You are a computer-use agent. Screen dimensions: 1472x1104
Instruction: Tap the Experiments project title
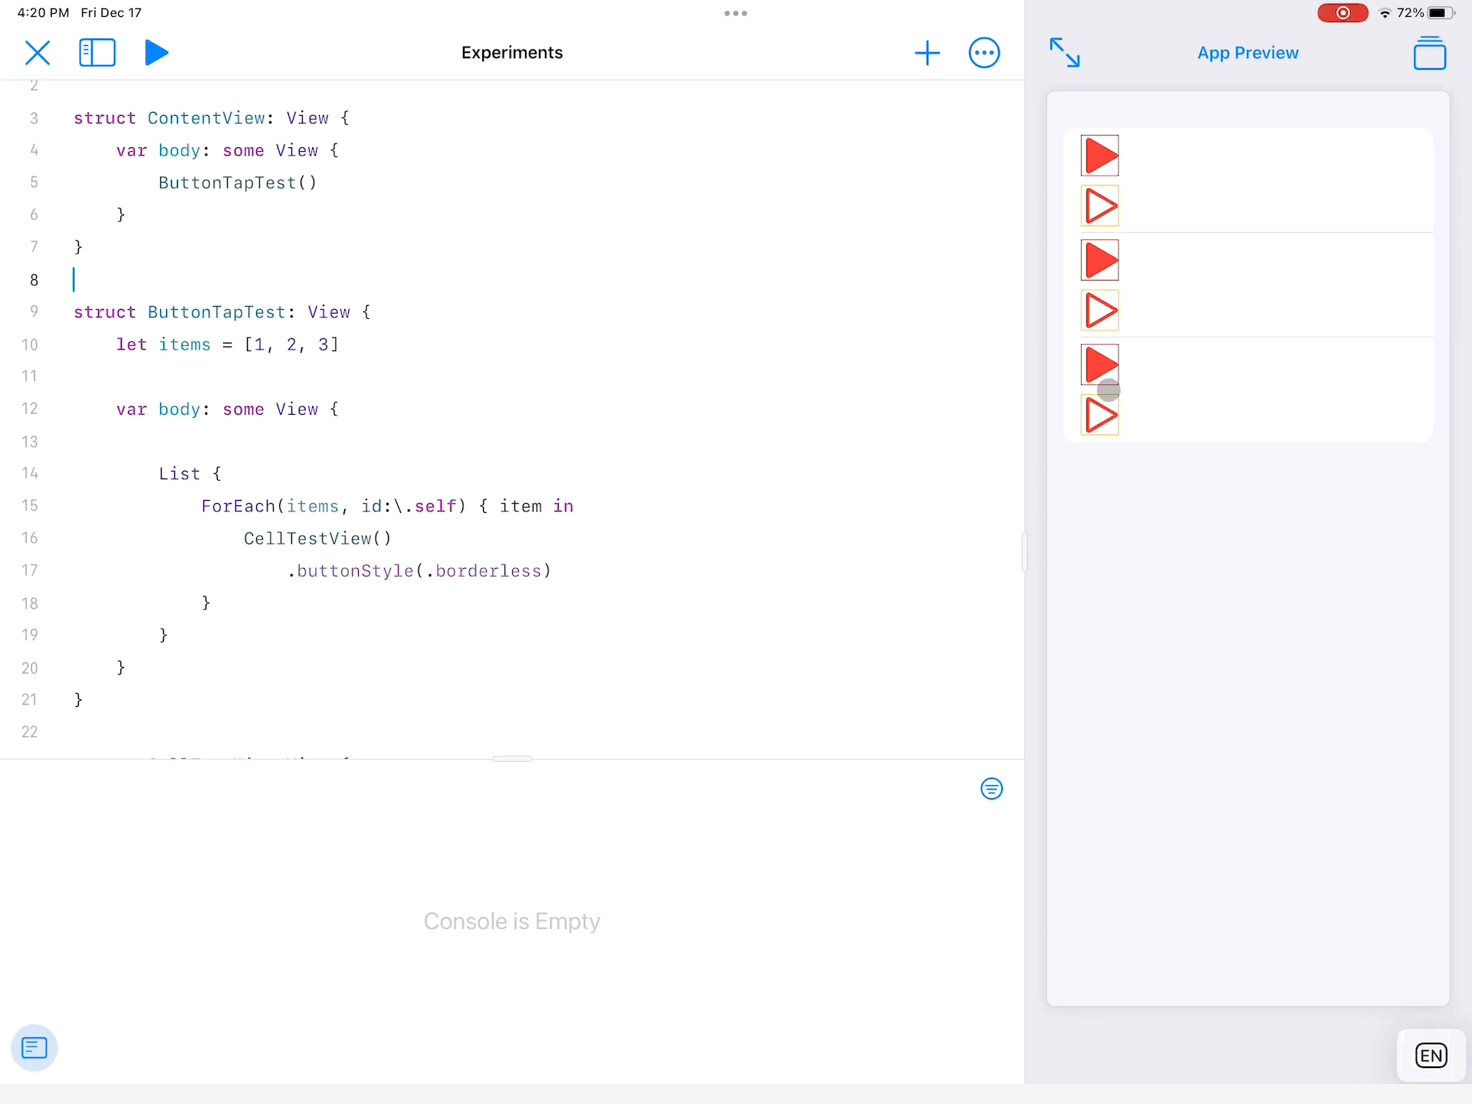pyautogui.click(x=512, y=53)
